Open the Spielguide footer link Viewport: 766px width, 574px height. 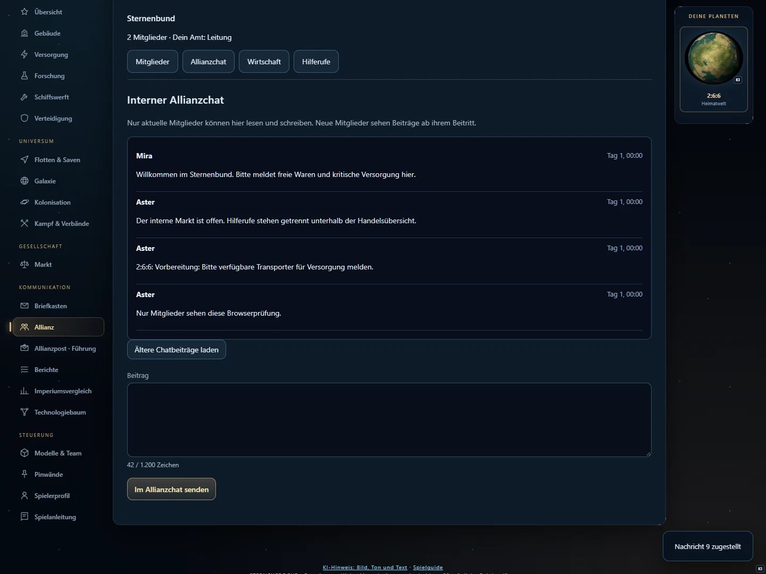428,568
